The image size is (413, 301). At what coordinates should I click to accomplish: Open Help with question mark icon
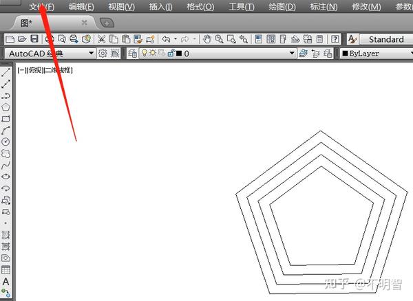point(335,39)
